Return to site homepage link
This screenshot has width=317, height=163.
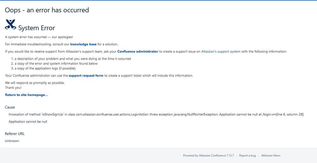click(x=26, y=95)
